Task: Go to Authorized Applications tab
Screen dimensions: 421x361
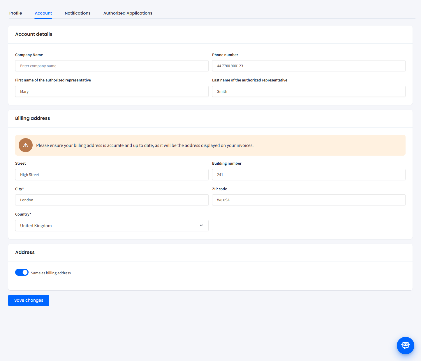Action: click(x=128, y=13)
